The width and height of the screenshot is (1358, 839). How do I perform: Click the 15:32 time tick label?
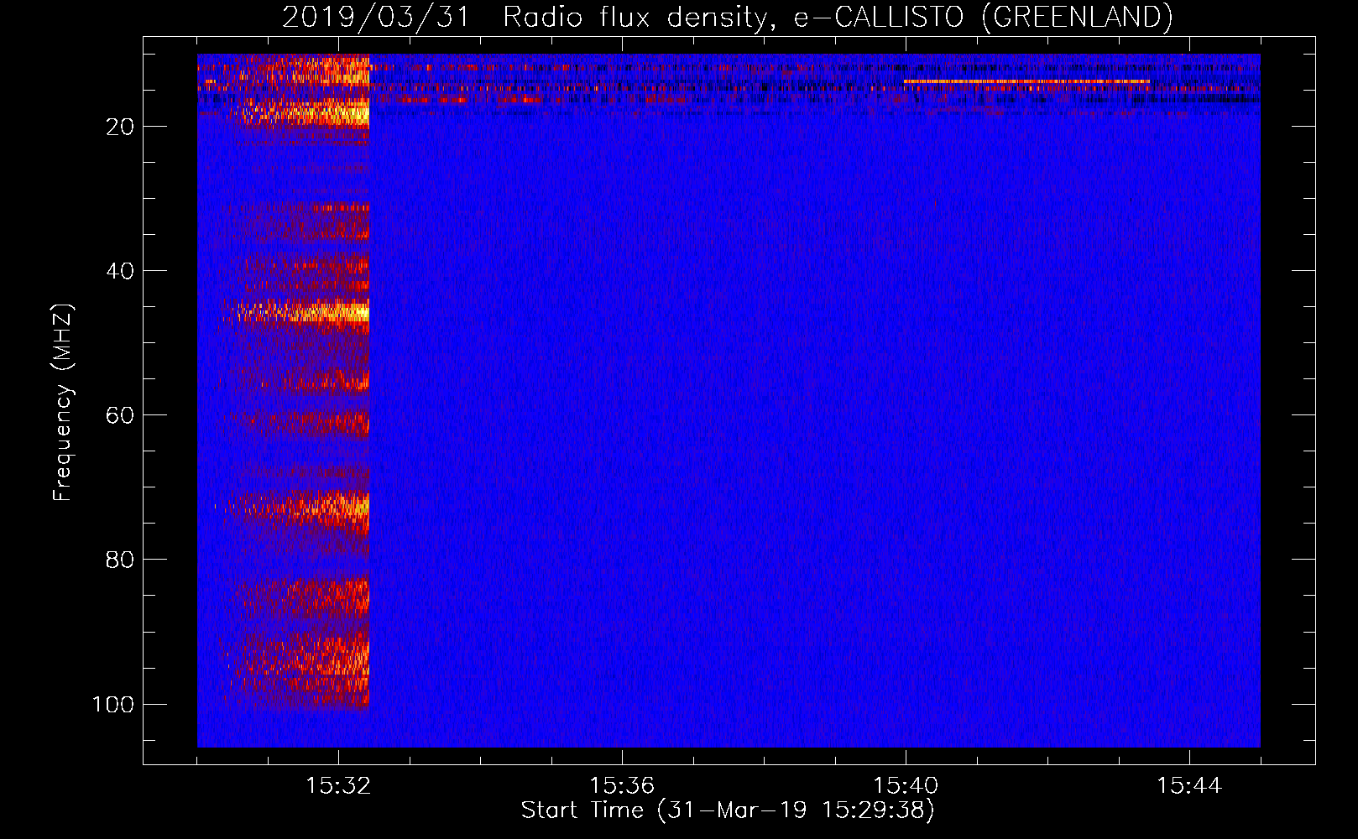click(338, 785)
